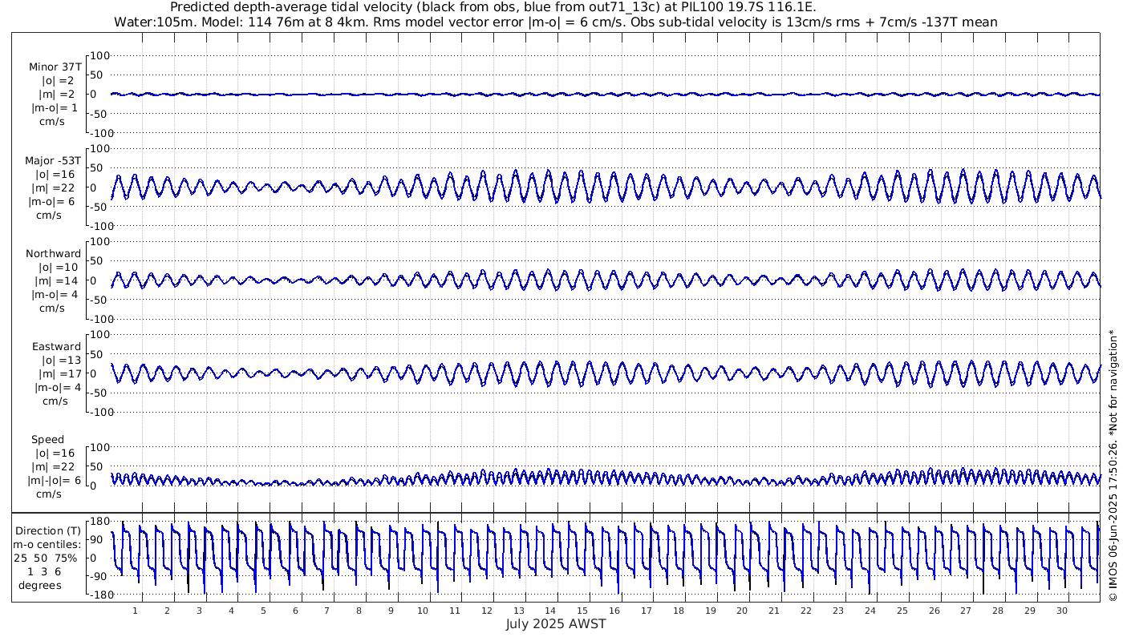Viewport: 1123px width, 641px height.
Task: Click the 'Minor 37T' panel label
Action: [55, 67]
